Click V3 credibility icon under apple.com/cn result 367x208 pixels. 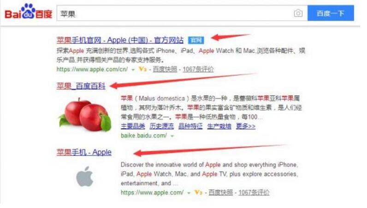142,69
